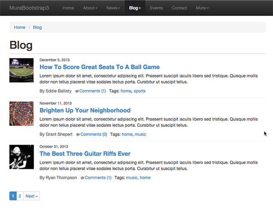Open "Brighten Up Your Neighborhood" post title

tap(85, 110)
